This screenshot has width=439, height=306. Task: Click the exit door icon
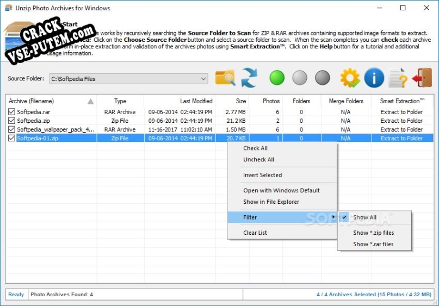click(x=421, y=78)
